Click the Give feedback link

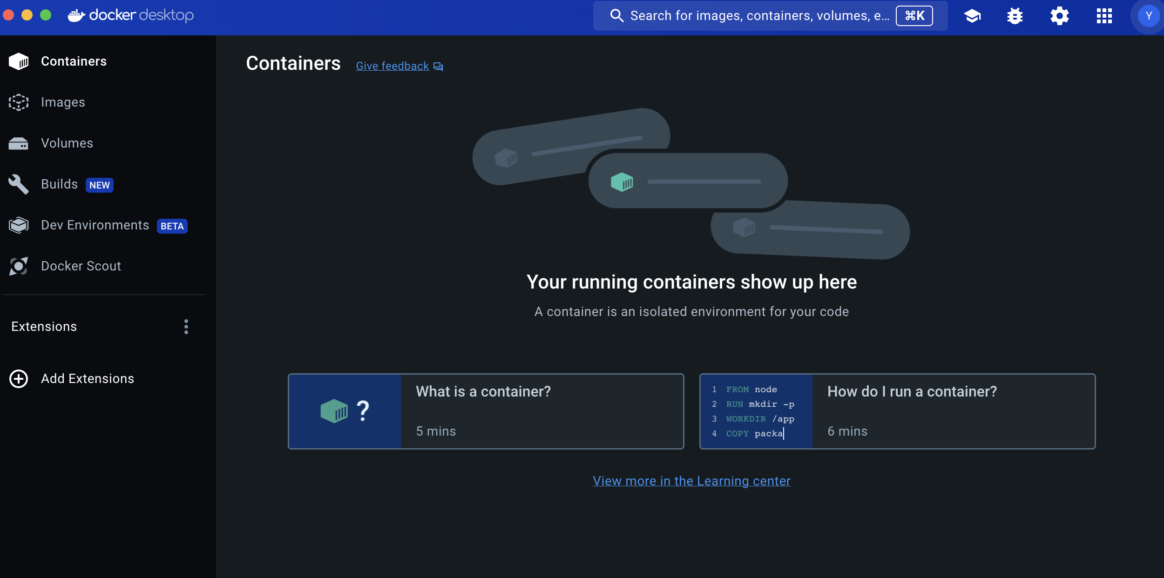point(393,66)
